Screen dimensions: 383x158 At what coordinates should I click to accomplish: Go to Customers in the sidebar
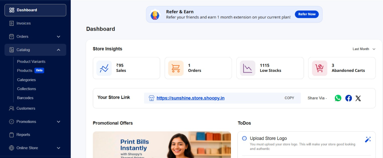(x=26, y=108)
